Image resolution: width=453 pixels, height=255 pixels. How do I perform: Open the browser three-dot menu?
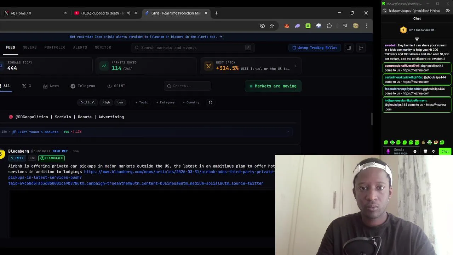(x=366, y=26)
